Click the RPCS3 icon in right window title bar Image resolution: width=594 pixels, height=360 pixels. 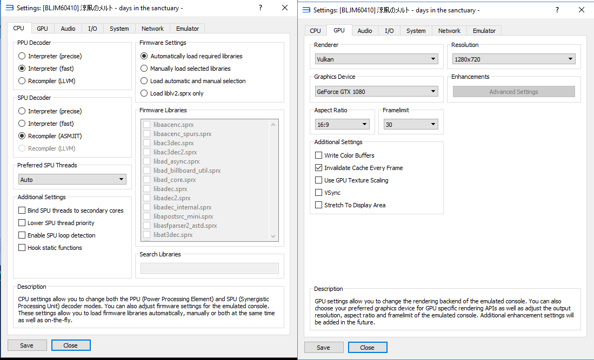pos(306,10)
